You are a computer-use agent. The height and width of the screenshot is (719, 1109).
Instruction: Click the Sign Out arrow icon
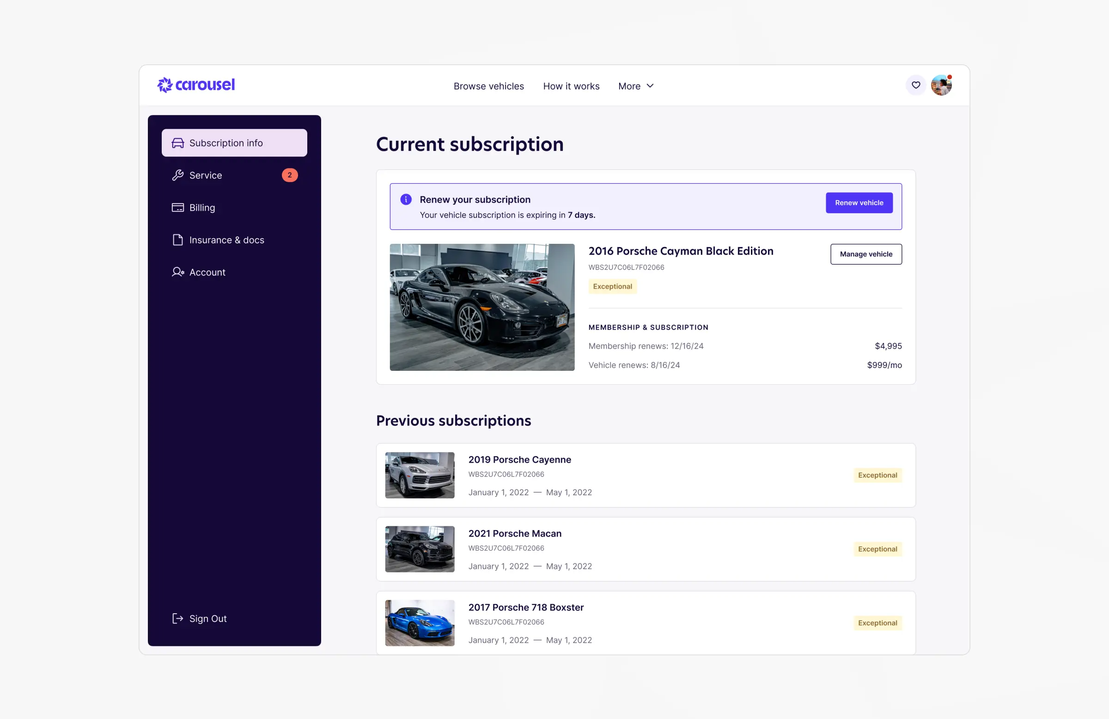(x=177, y=618)
